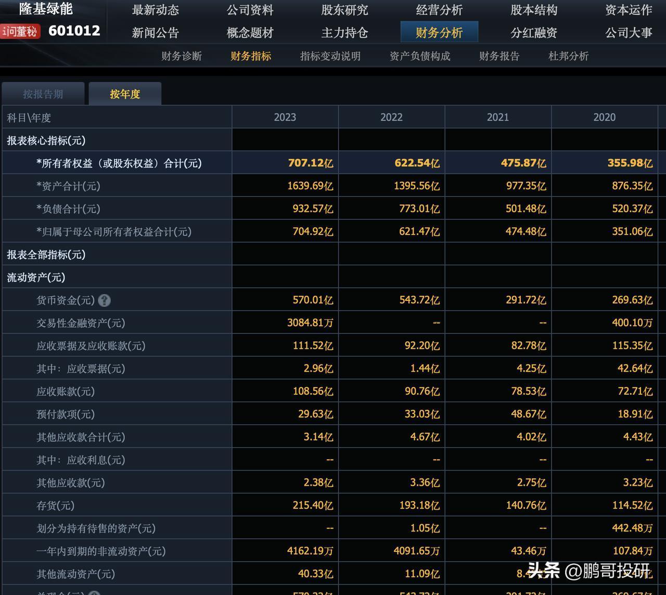Image resolution: width=666 pixels, height=595 pixels.
Task: Click the 2020 column header
Action: click(x=605, y=117)
